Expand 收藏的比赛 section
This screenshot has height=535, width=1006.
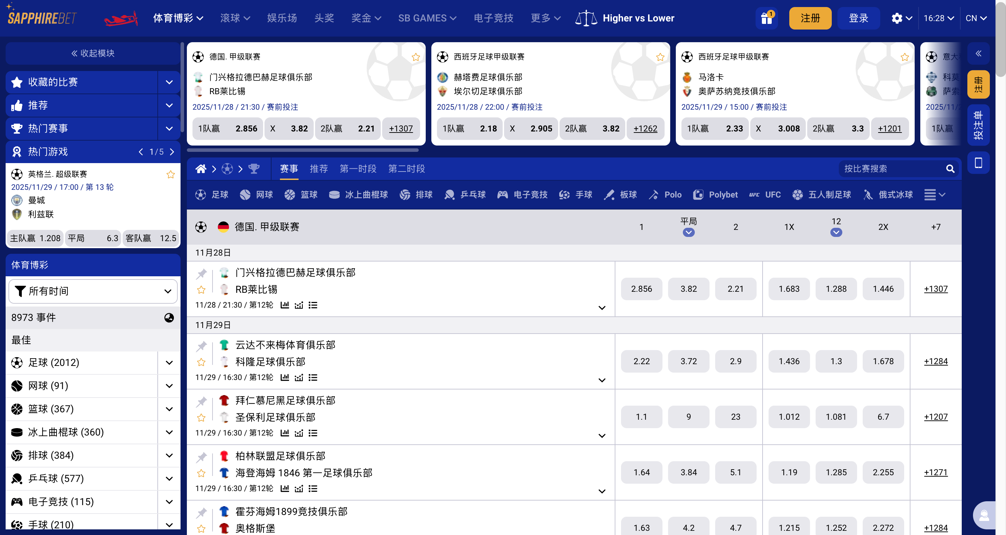[x=169, y=82]
